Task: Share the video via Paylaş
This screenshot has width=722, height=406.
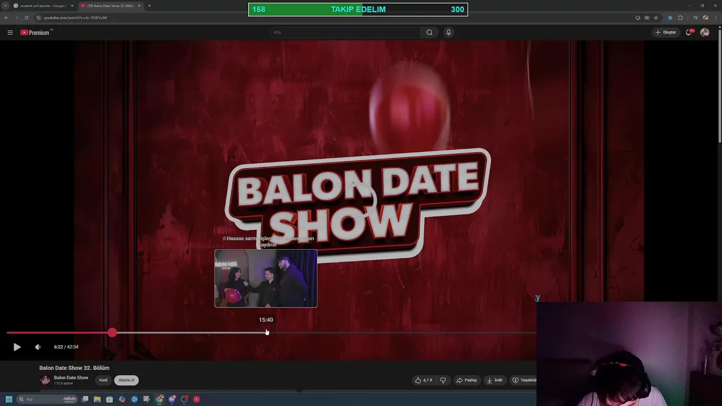Action: tap(466, 380)
